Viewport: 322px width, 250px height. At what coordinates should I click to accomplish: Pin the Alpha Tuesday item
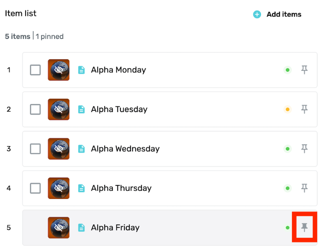[x=304, y=109]
